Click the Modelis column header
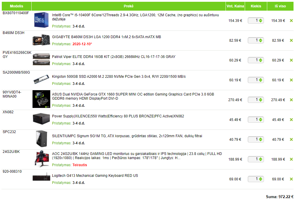 click(16, 6)
